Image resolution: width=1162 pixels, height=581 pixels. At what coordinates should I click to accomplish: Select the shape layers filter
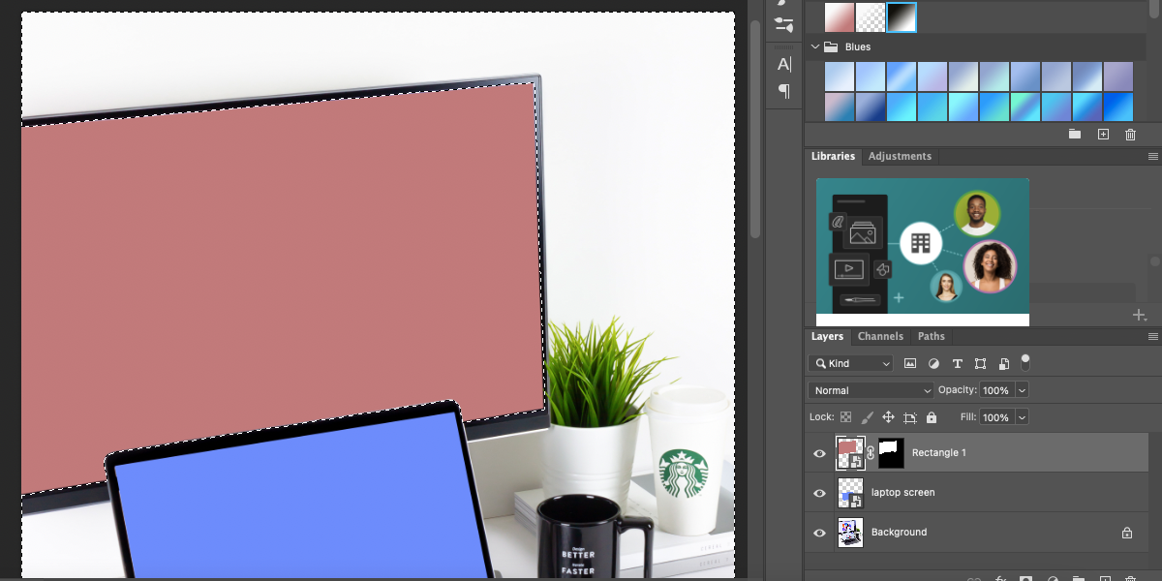point(980,363)
